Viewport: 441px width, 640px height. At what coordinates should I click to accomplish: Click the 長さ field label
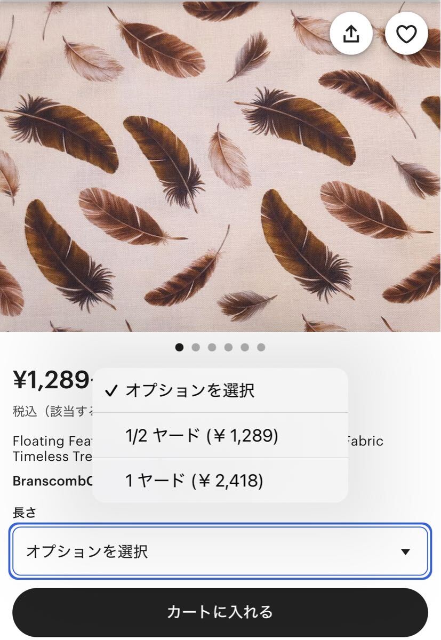pyautogui.click(x=25, y=513)
